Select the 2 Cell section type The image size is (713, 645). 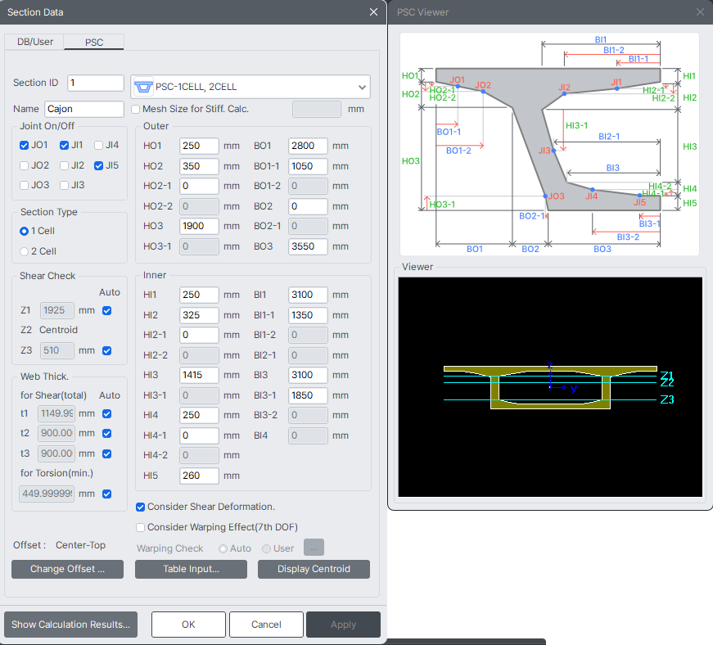[x=24, y=251]
